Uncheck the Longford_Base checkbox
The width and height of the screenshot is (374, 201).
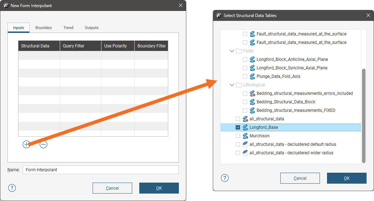tap(238, 127)
